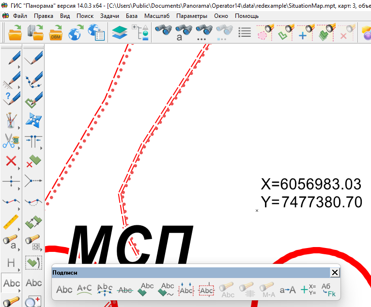Open the Окно menu

(221, 16)
